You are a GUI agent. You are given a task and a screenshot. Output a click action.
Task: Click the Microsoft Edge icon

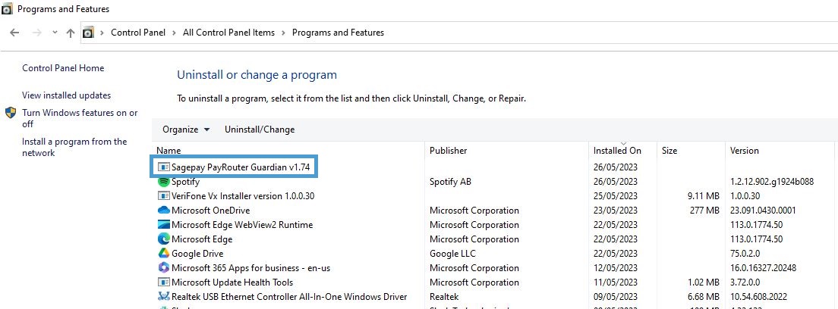(163, 239)
